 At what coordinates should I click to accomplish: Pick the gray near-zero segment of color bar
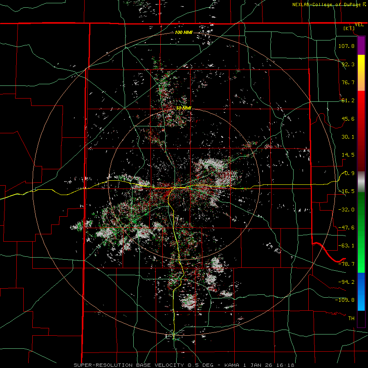361,182
